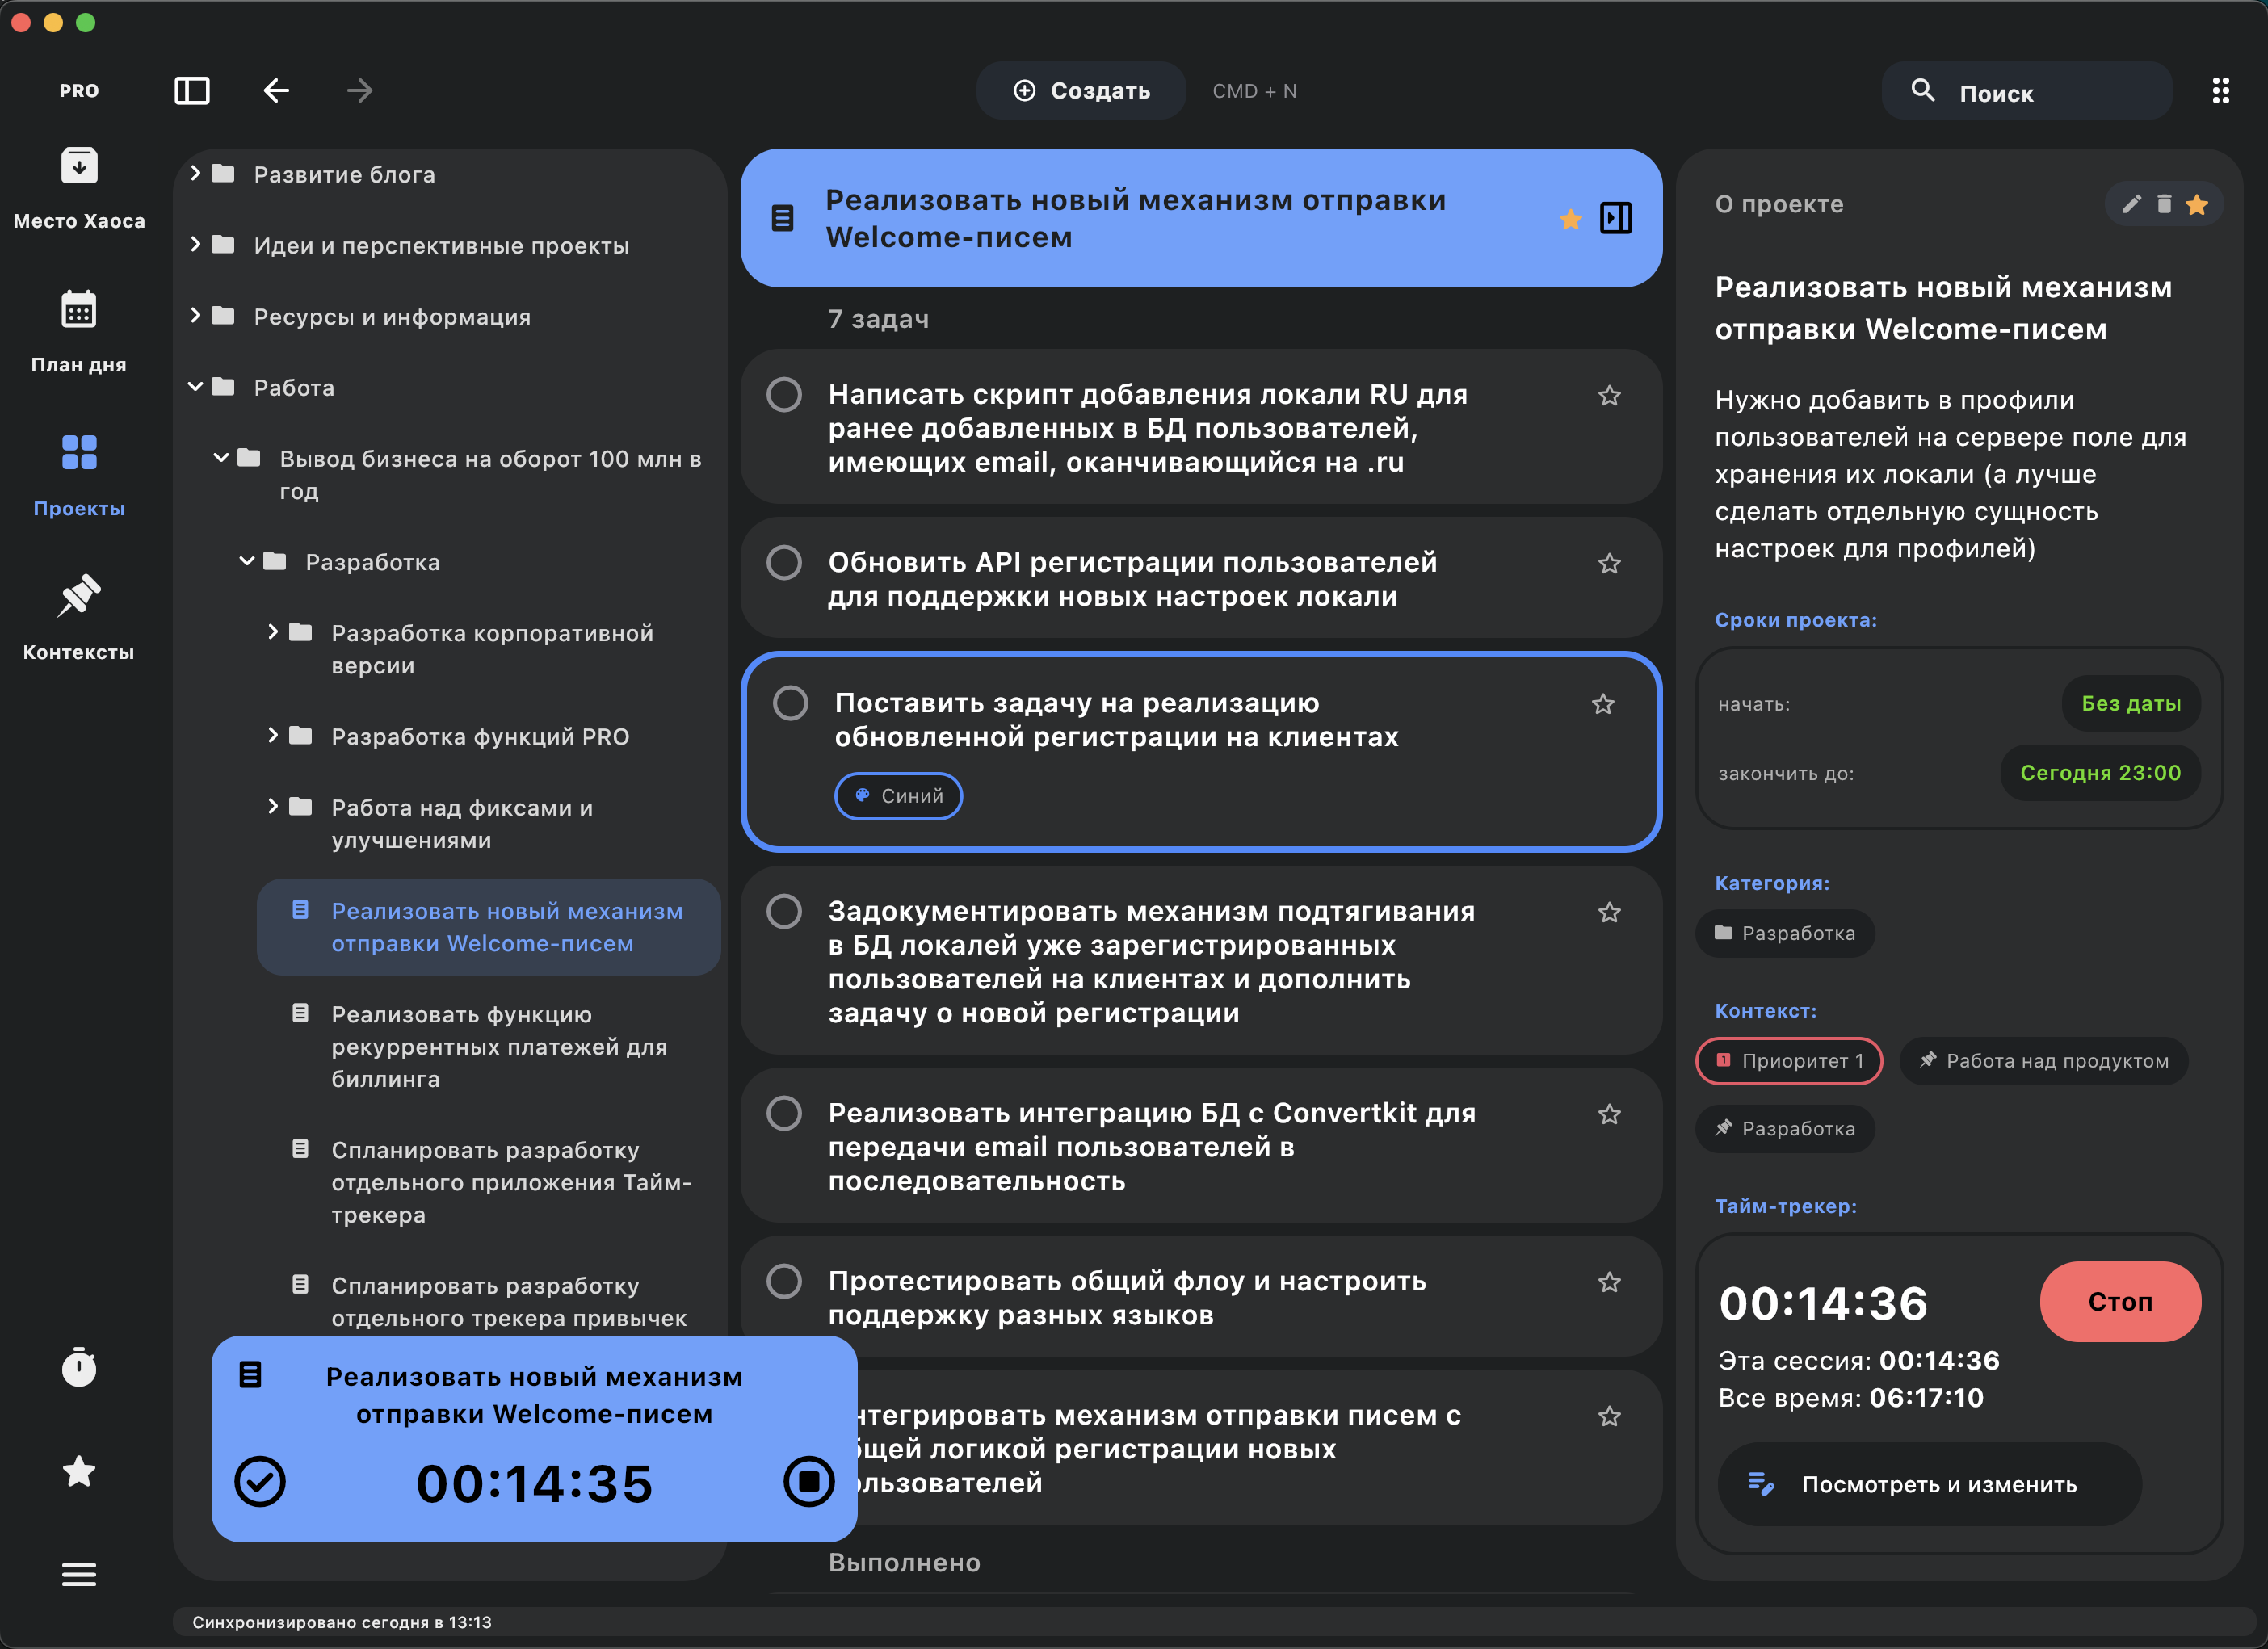2268x1649 pixels.
Task: Click the Синий color tag
Action: coord(898,796)
